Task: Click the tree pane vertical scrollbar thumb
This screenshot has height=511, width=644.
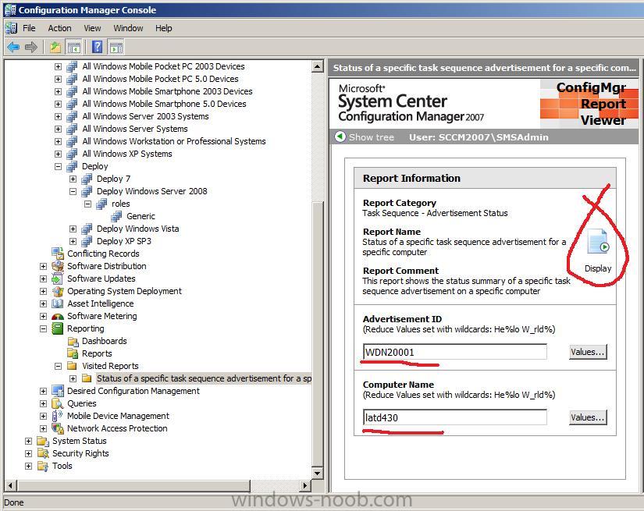Action: point(318,332)
